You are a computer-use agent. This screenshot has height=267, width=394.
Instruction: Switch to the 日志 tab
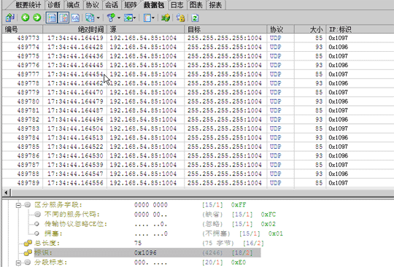pos(177,5)
